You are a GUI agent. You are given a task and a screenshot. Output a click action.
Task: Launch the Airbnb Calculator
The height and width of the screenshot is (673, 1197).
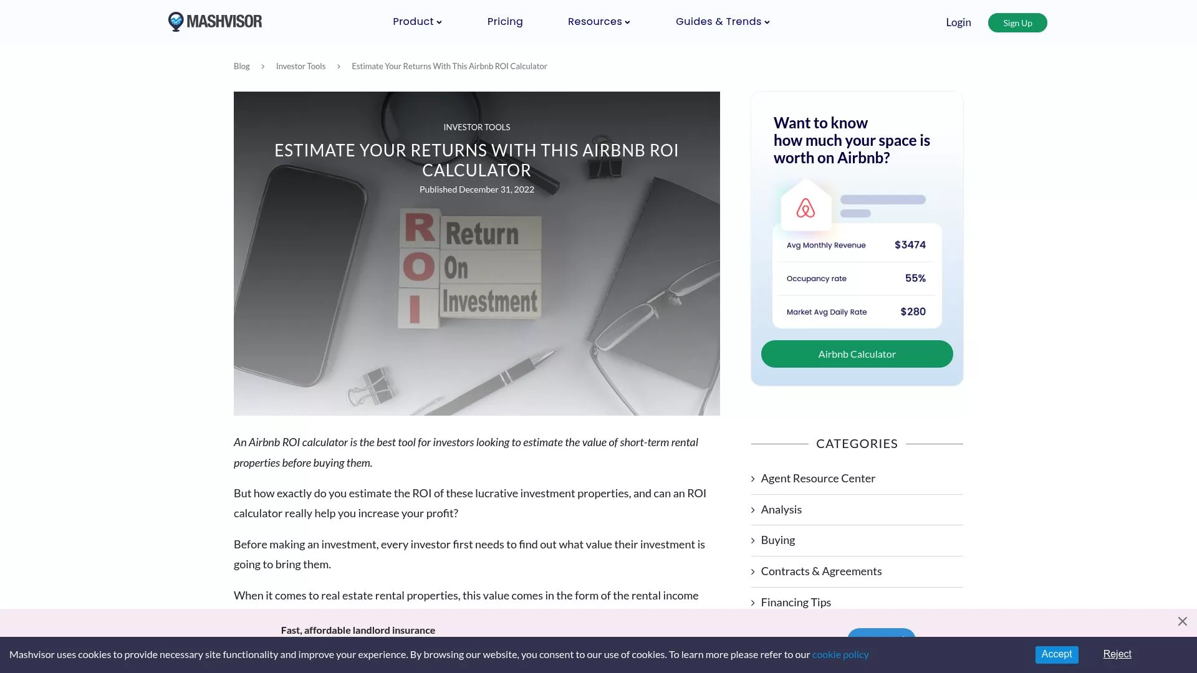857,353
